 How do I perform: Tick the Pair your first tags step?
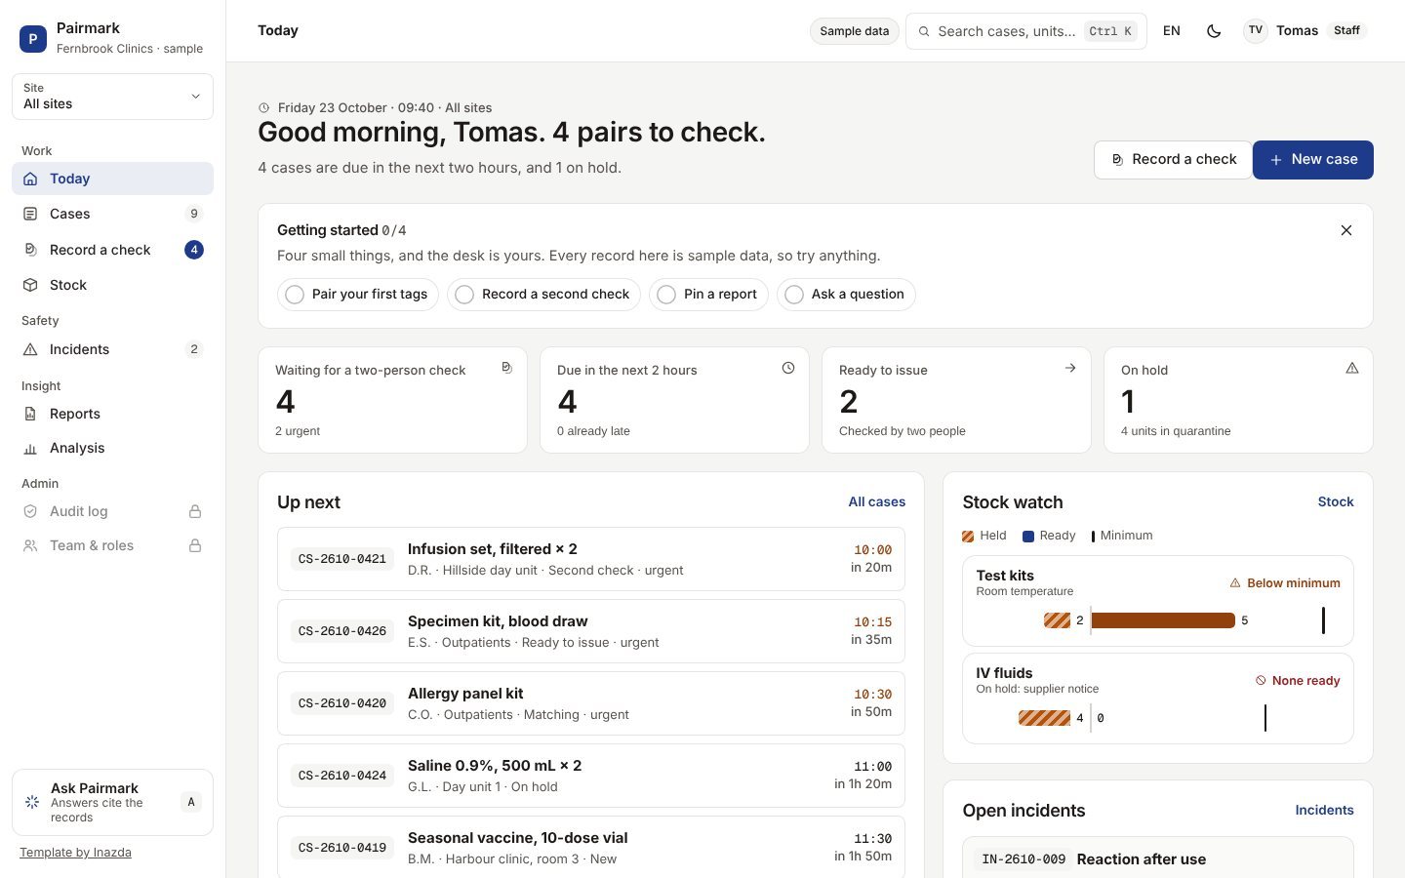[x=358, y=295]
